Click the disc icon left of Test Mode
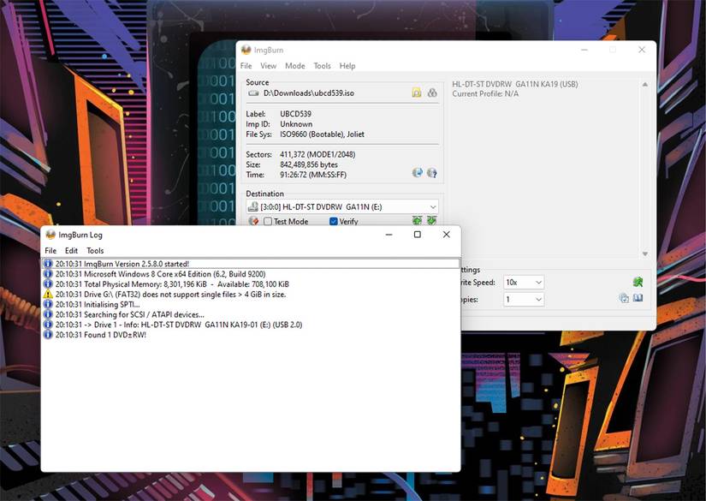 click(253, 221)
